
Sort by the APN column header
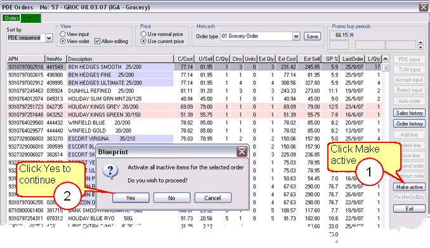click(x=25, y=59)
